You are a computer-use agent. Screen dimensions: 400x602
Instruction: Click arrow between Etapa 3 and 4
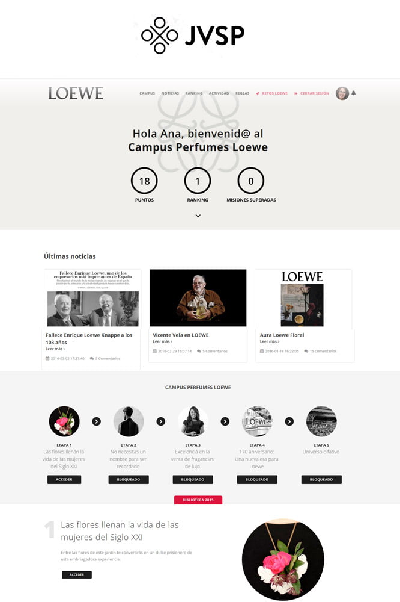tap(225, 421)
